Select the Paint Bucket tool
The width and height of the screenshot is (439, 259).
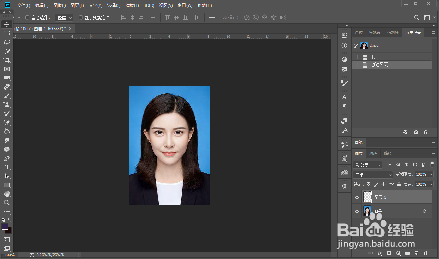[x=7, y=131]
